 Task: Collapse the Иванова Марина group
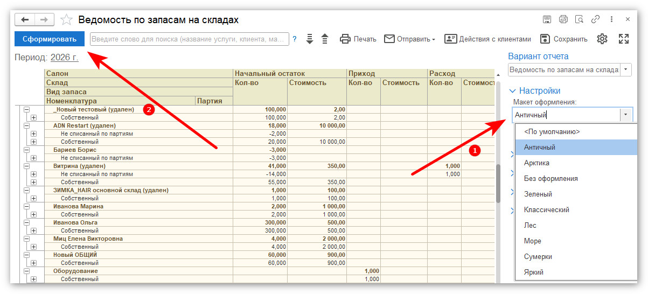(x=25, y=206)
